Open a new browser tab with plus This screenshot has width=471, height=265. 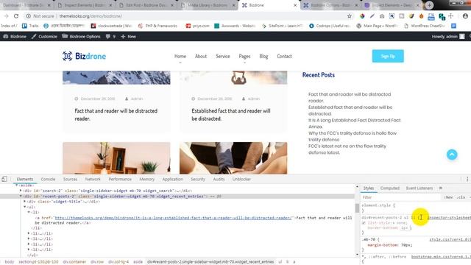429,5
